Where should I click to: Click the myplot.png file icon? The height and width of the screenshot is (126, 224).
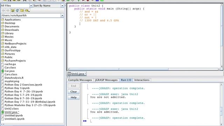(x=2, y=81)
